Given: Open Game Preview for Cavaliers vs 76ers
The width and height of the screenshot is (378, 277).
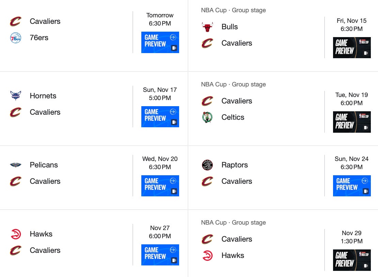Looking at the screenshot, I should (160, 42).
